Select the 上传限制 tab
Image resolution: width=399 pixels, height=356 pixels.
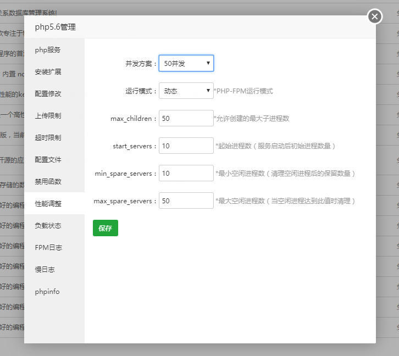tap(48, 116)
